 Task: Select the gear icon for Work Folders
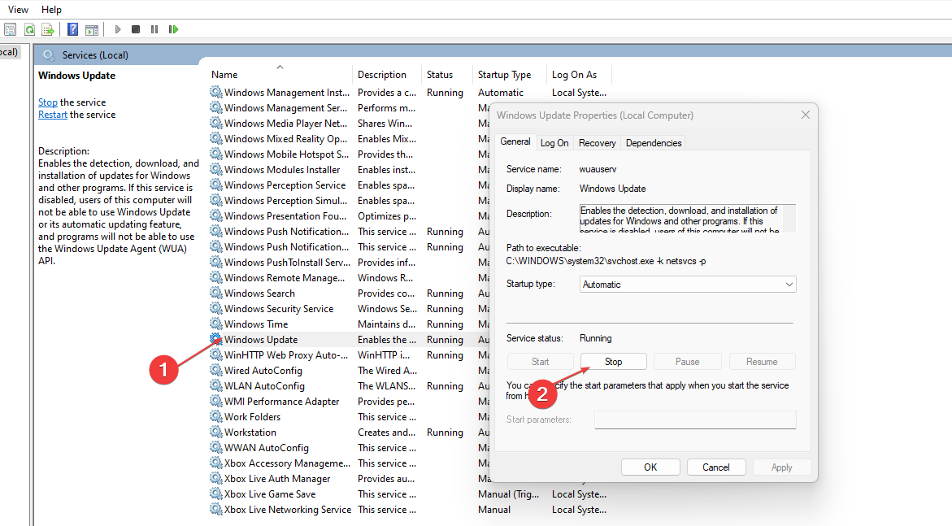pos(216,417)
